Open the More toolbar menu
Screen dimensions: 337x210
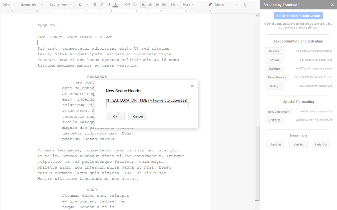click(188, 4)
